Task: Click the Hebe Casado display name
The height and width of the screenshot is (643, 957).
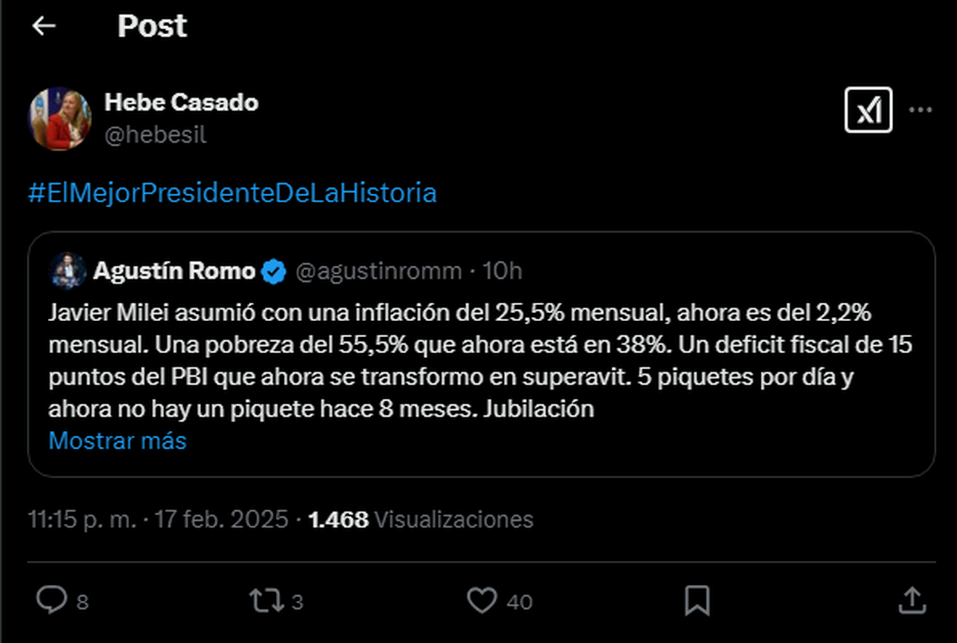Action: coord(181,102)
